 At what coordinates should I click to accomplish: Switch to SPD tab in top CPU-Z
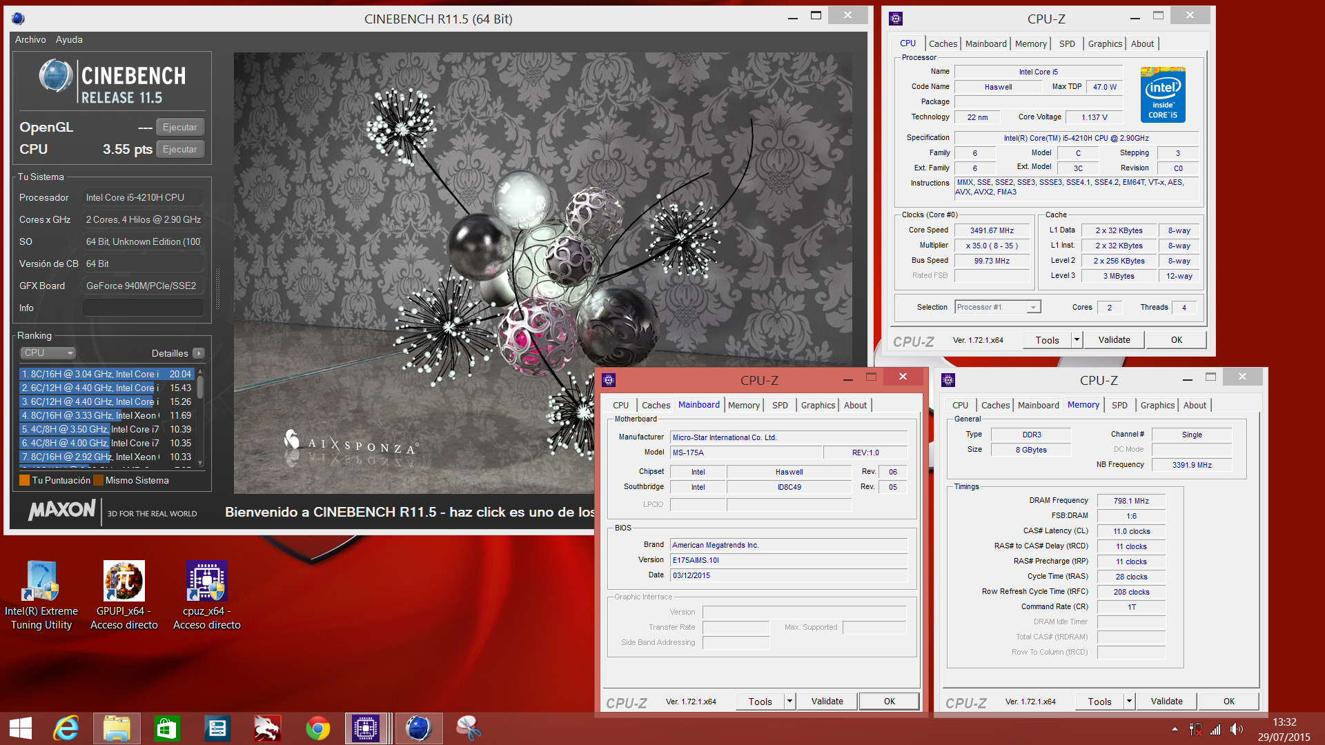pyautogui.click(x=1067, y=43)
